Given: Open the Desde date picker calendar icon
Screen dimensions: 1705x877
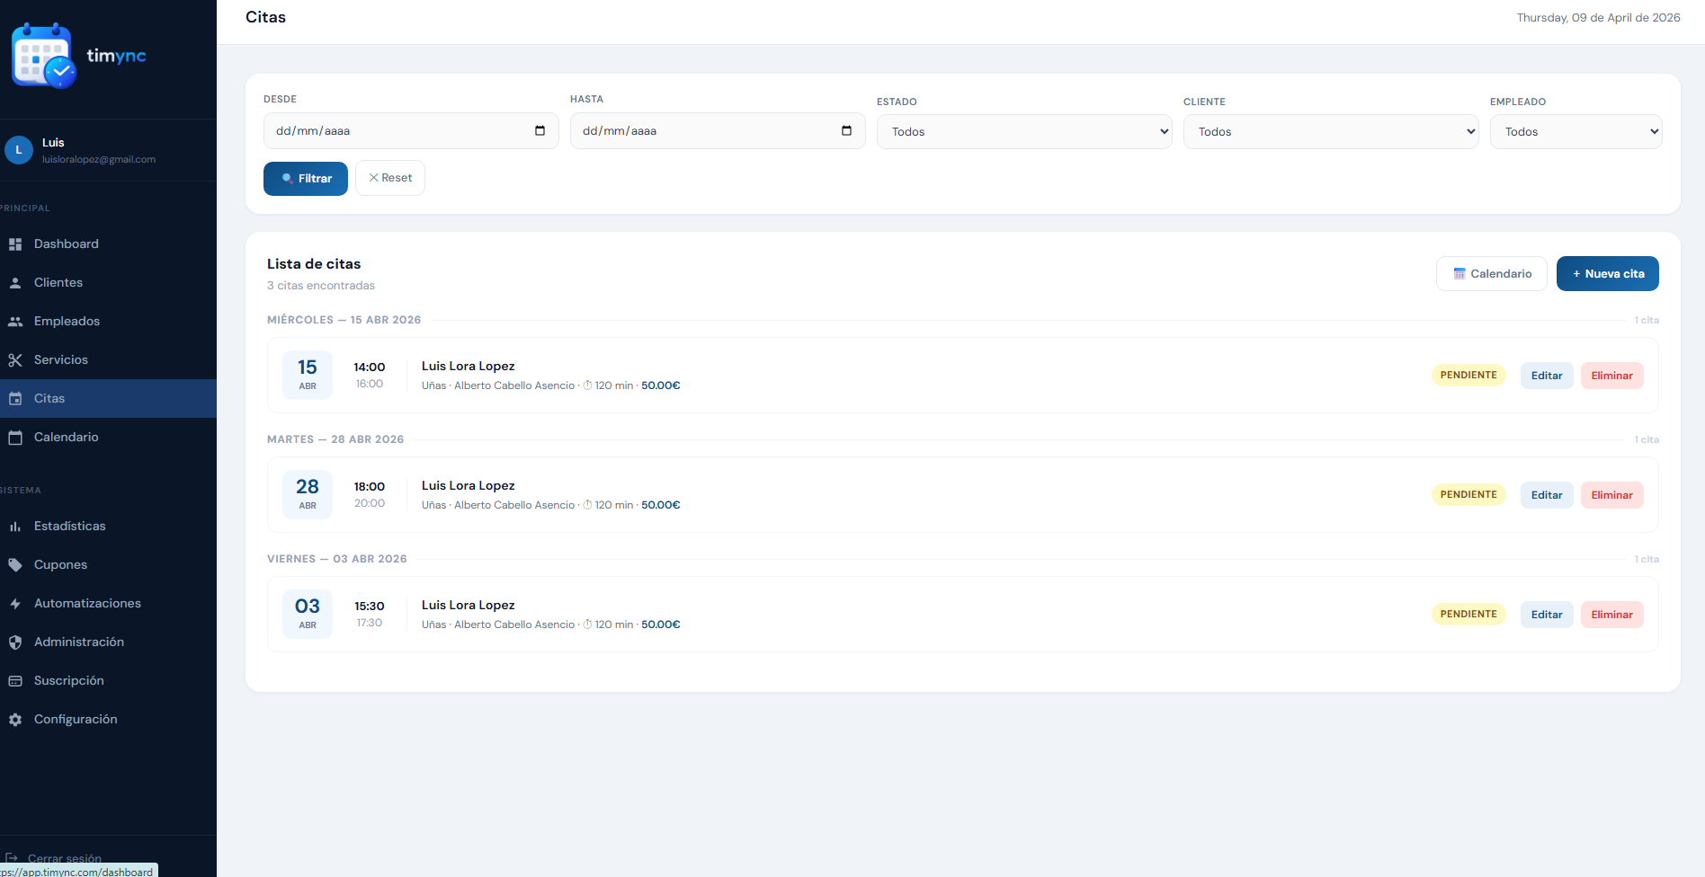Looking at the screenshot, I should click(x=540, y=131).
